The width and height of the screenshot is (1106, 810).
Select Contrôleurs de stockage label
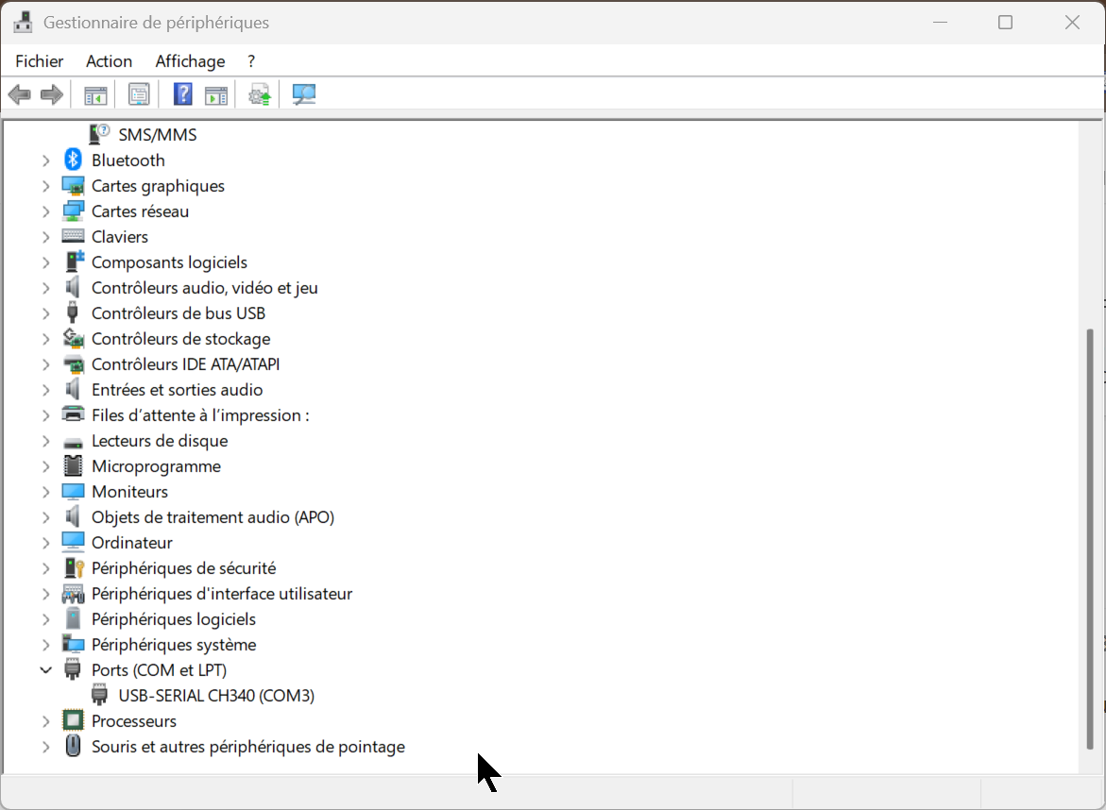point(180,338)
